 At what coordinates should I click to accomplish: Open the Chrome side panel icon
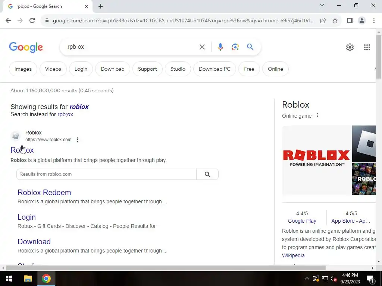pyautogui.click(x=350, y=21)
